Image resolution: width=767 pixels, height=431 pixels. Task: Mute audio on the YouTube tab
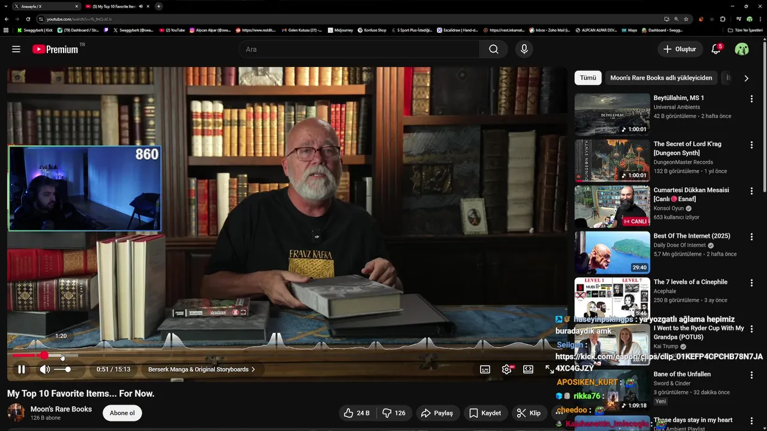coord(141,6)
